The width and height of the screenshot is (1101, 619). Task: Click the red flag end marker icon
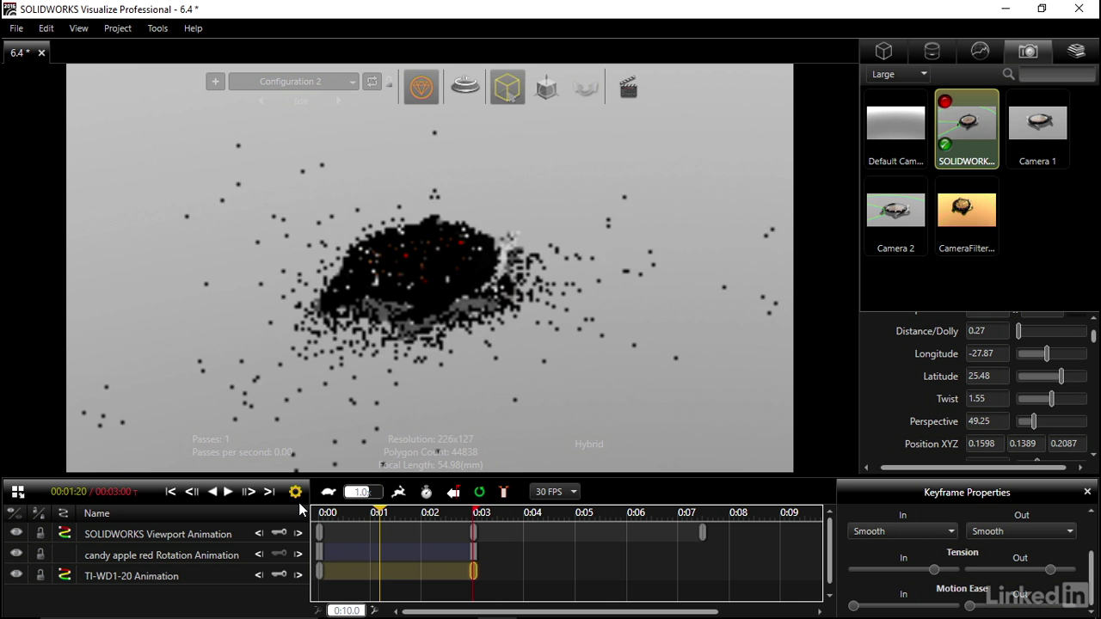(x=453, y=492)
